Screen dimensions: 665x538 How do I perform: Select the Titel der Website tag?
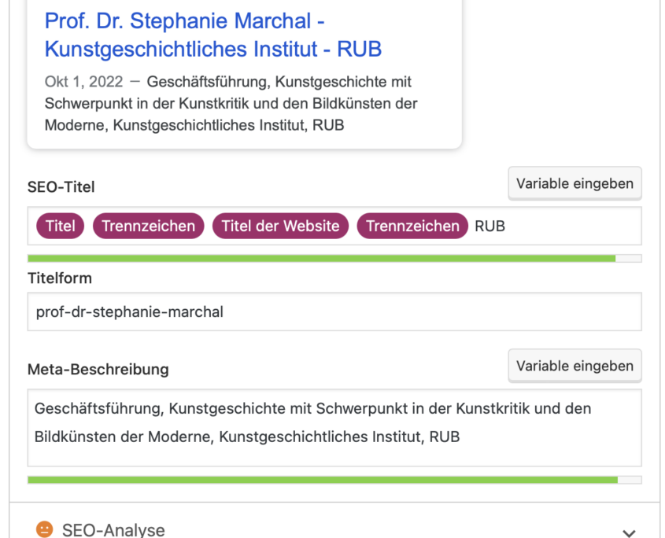pos(280,226)
